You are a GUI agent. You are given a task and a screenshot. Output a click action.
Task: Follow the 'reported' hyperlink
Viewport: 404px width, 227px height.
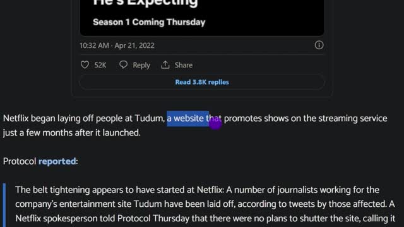(57, 161)
